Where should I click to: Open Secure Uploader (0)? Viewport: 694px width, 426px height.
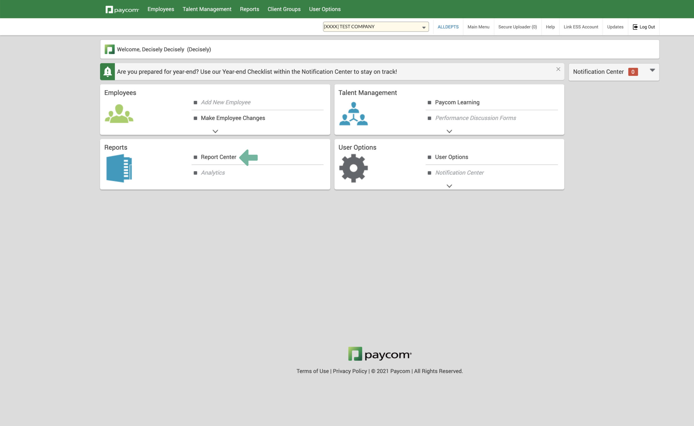(x=517, y=27)
